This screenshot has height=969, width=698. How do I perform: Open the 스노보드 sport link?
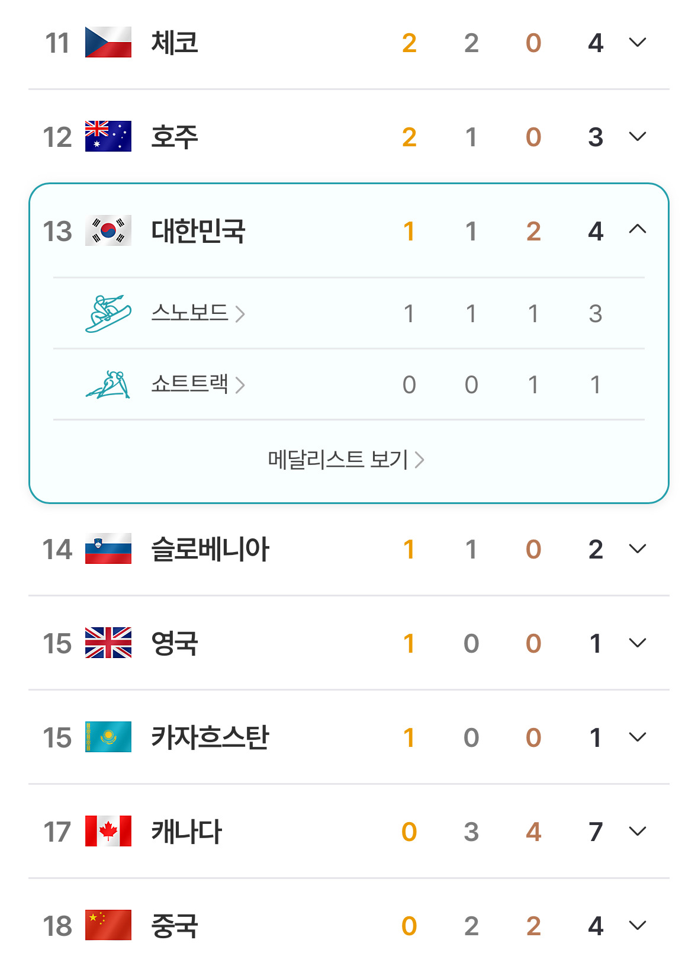198,313
